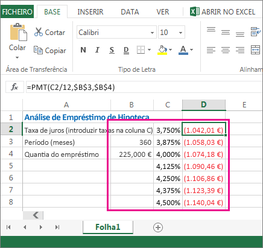Click the Copiar copy button
The image size is (263, 248).
click(x=49, y=51)
